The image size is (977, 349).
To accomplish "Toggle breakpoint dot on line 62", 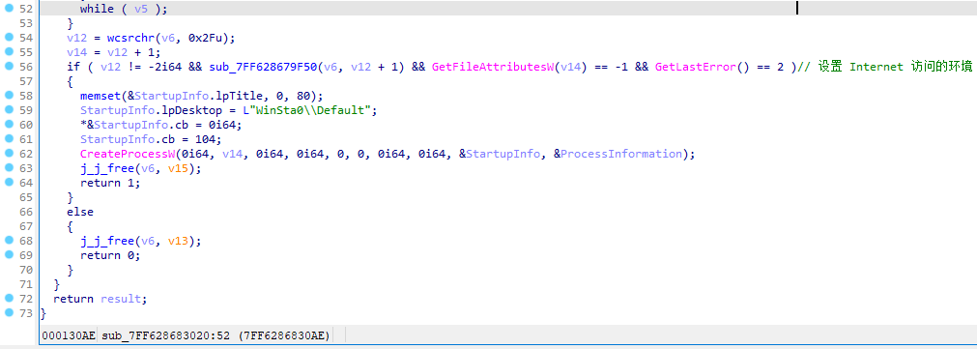I will point(9,154).
